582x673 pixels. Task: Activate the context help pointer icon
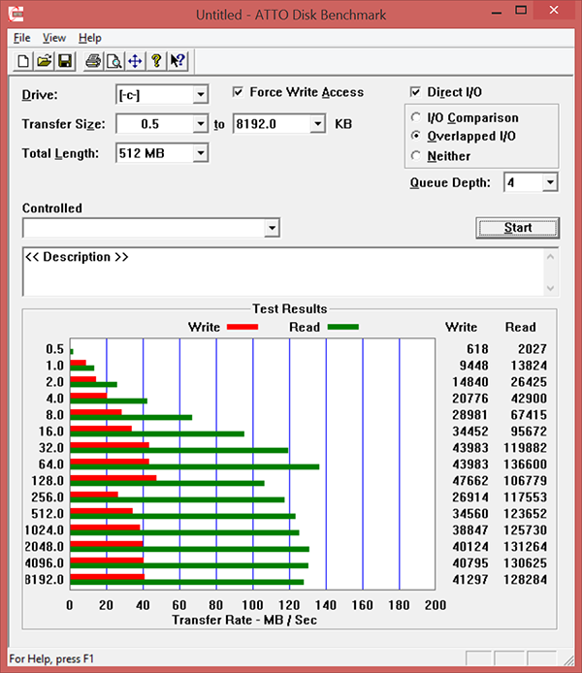click(x=178, y=61)
